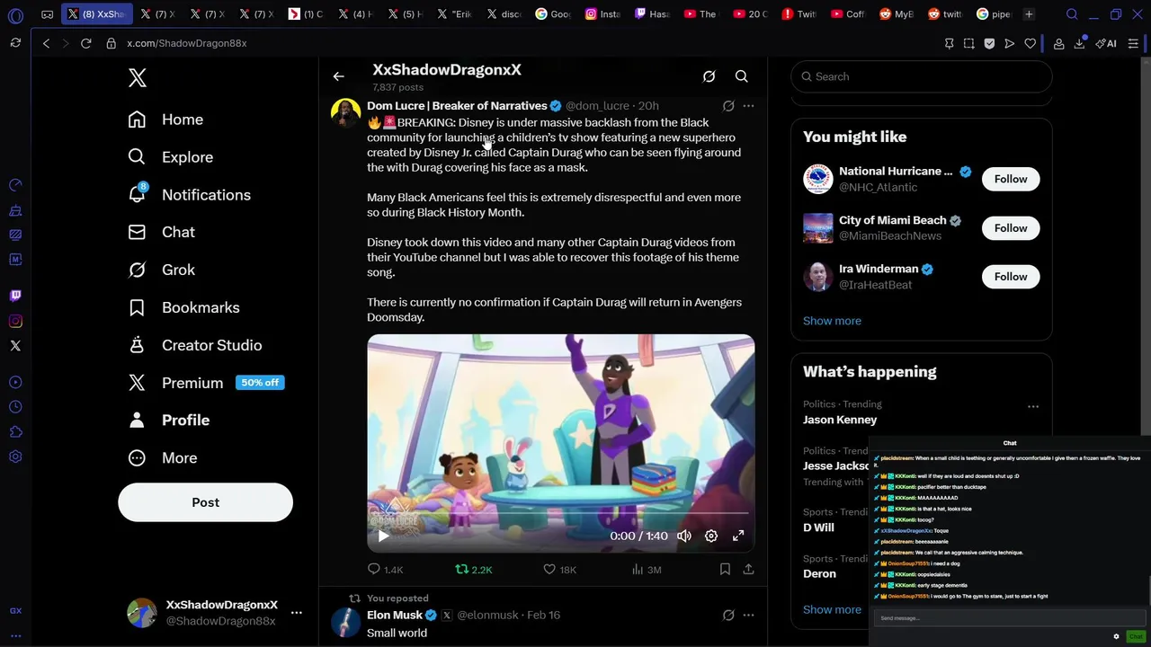
Task: Click the green Chat send button
Action: (1136, 636)
